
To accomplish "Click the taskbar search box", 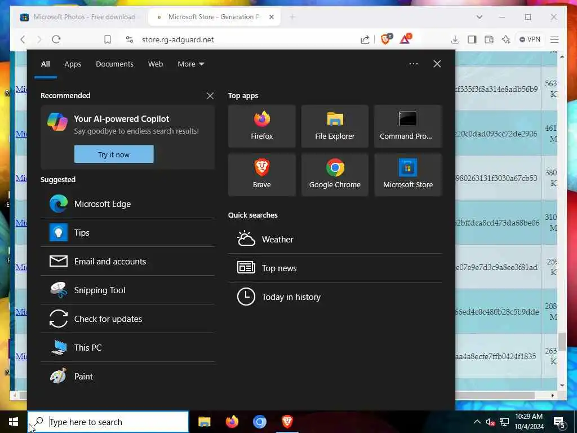I will click(108, 422).
